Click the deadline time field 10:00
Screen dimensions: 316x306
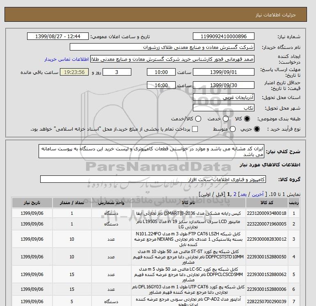click(161, 72)
